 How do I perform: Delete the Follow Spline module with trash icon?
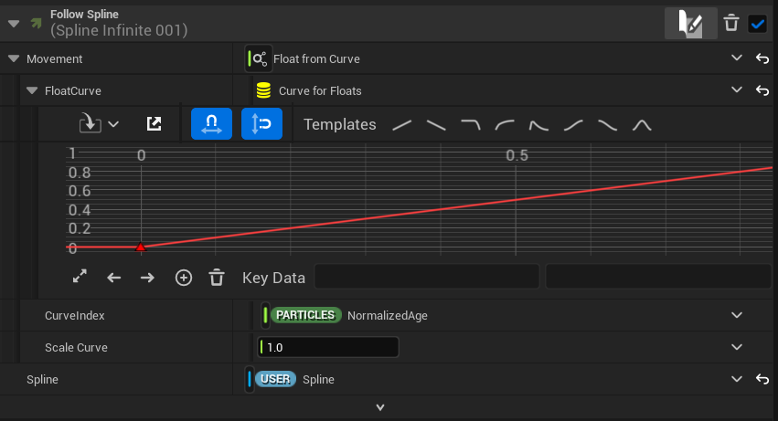730,24
